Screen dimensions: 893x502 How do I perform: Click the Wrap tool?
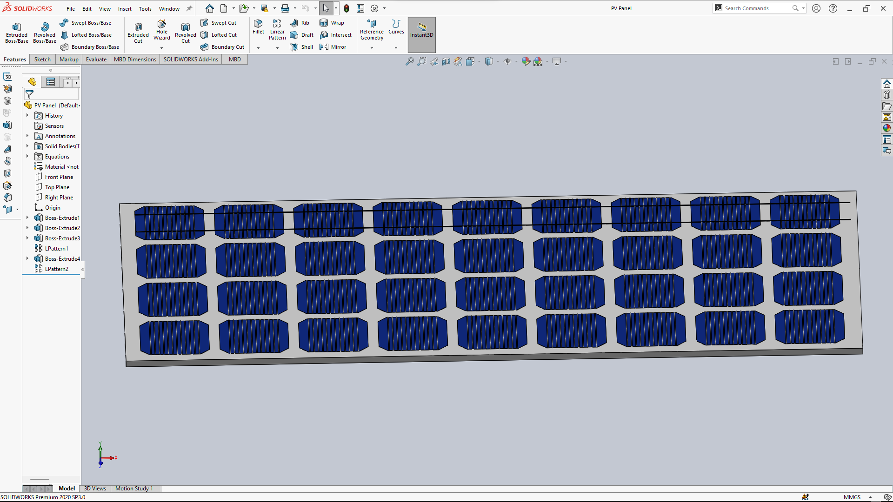pyautogui.click(x=332, y=23)
